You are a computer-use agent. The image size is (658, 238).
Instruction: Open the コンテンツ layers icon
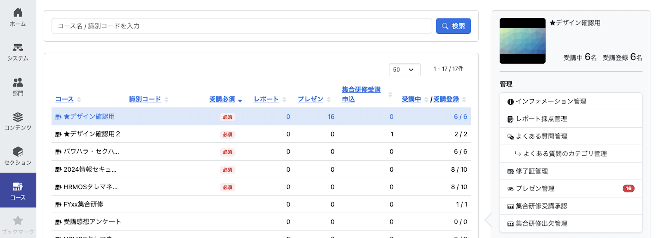[18, 117]
